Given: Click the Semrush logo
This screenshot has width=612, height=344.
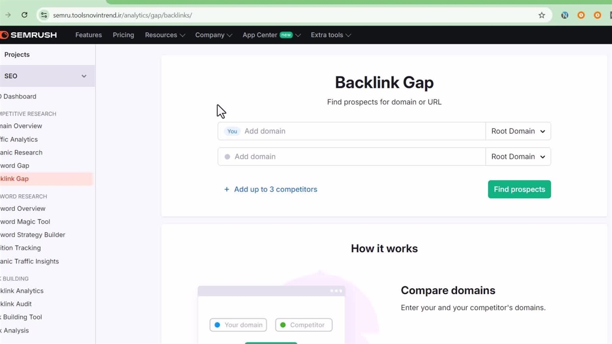Looking at the screenshot, I should click(29, 35).
